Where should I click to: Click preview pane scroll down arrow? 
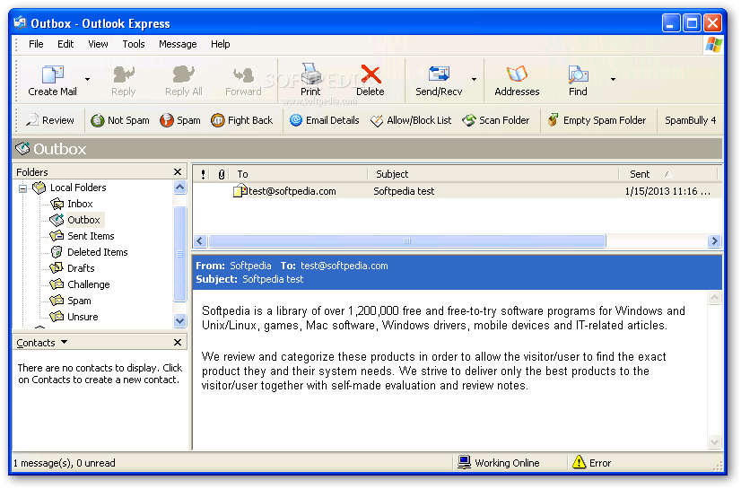(714, 442)
